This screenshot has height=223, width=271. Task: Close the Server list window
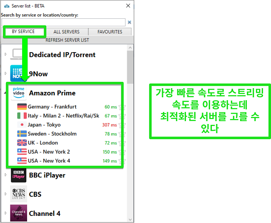(x=128, y=6)
